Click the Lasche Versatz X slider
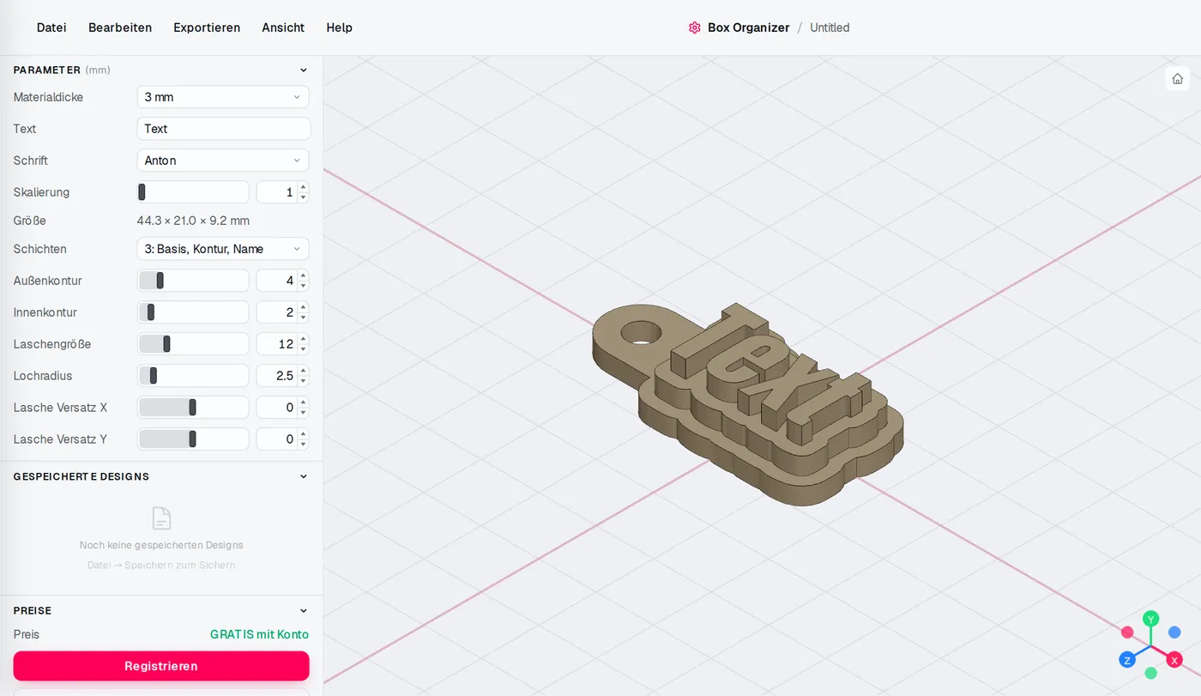Image resolution: width=1201 pixels, height=696 pixels. coord(193,408)
